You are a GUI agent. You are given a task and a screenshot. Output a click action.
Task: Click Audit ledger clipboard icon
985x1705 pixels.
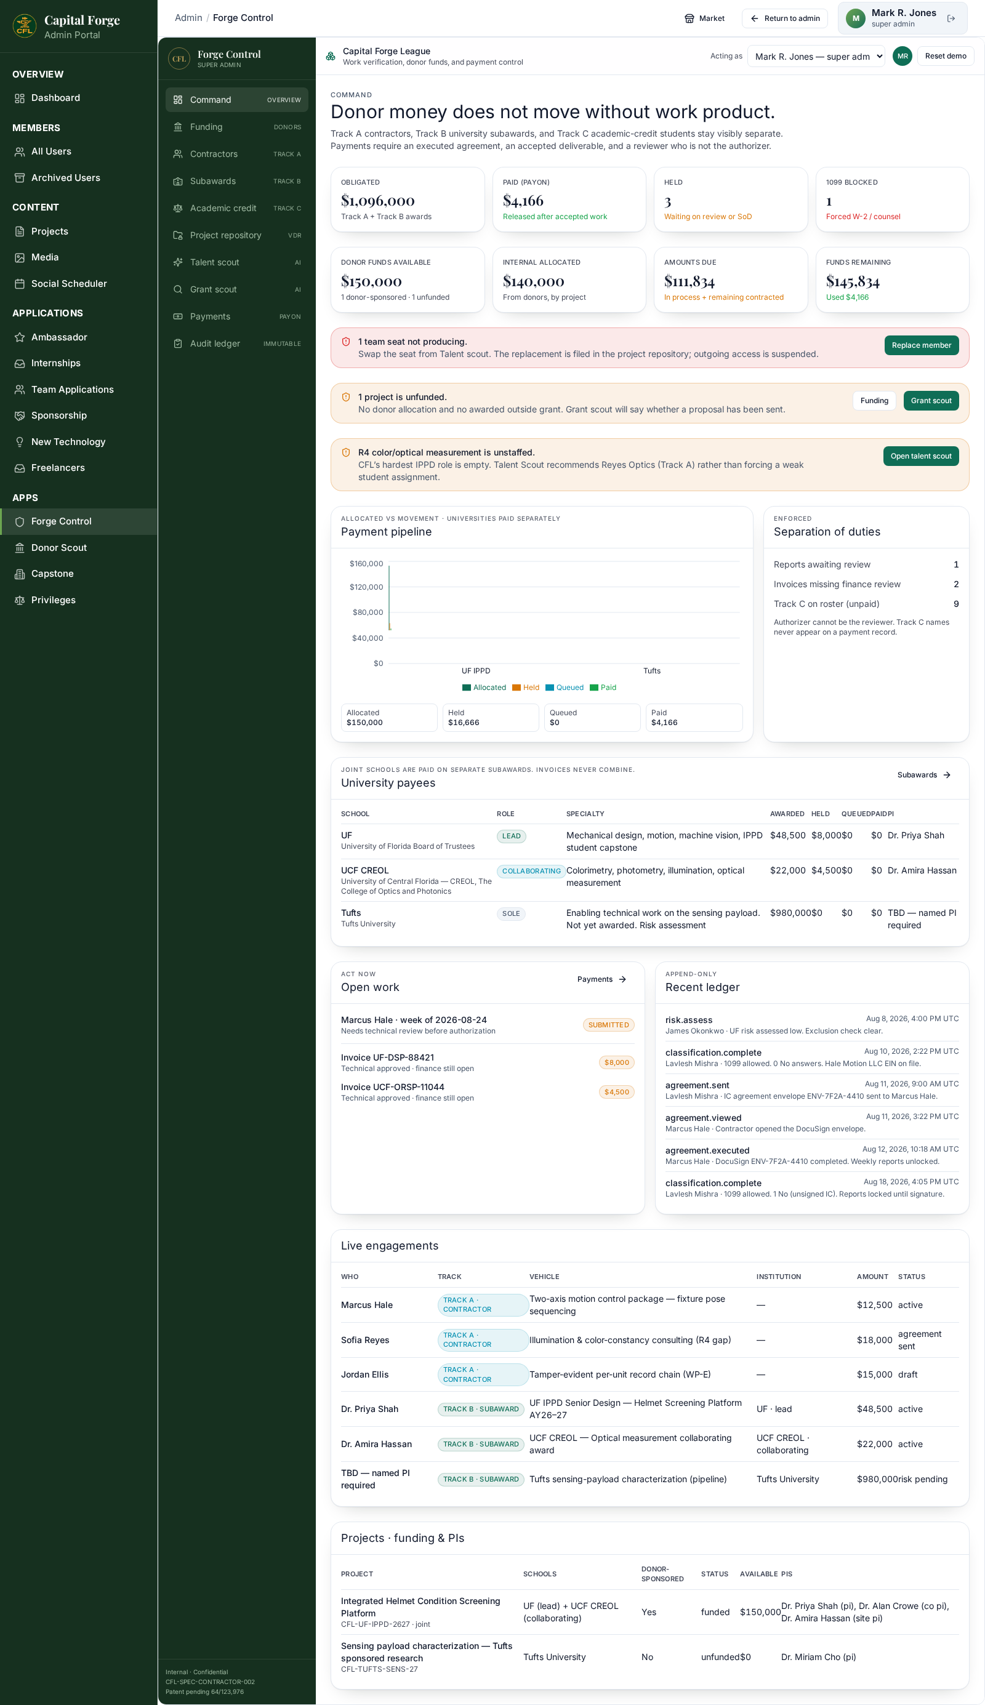[x=178, y=343]
